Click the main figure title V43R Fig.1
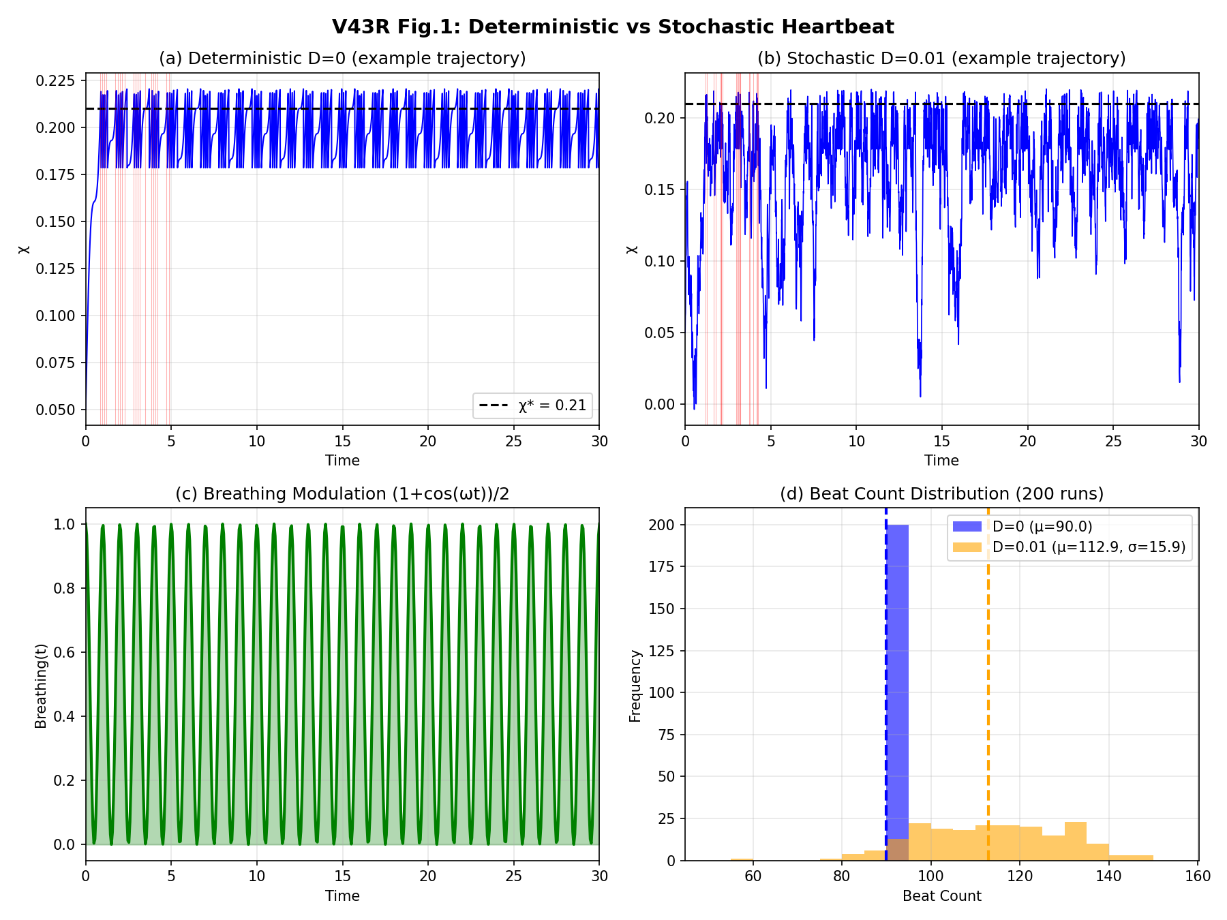Viewport: 1227px width, 920px height. click(x=613, y=27)
